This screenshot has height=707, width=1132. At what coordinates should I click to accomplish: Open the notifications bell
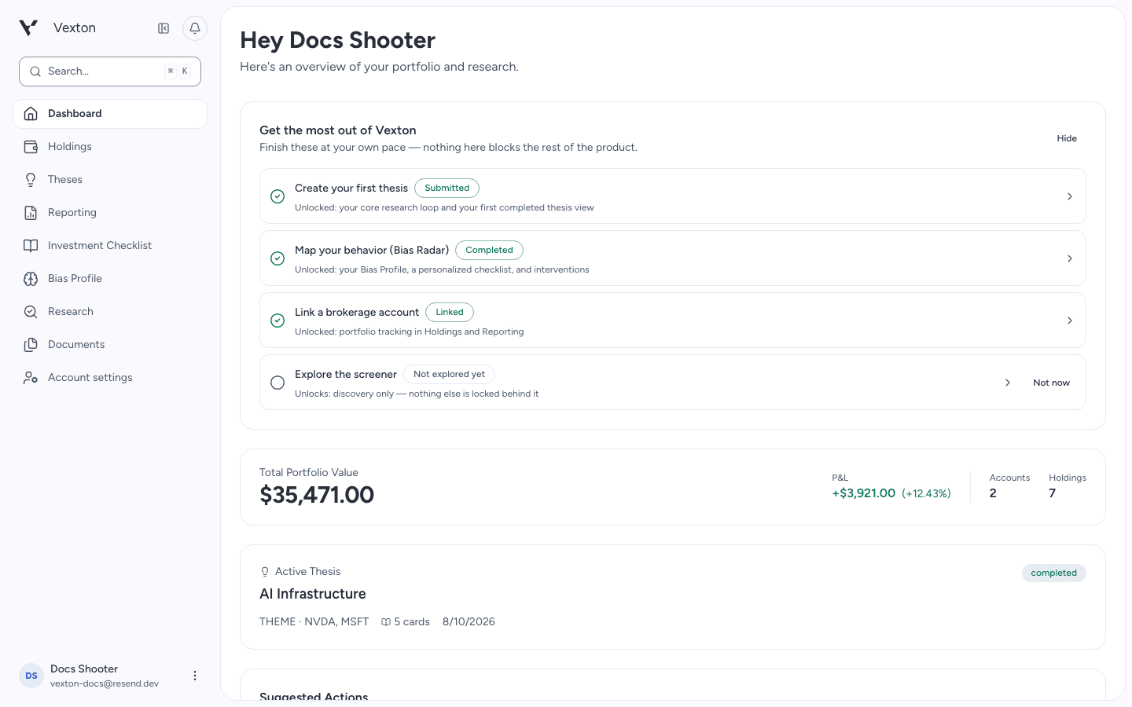pos(195,28)
